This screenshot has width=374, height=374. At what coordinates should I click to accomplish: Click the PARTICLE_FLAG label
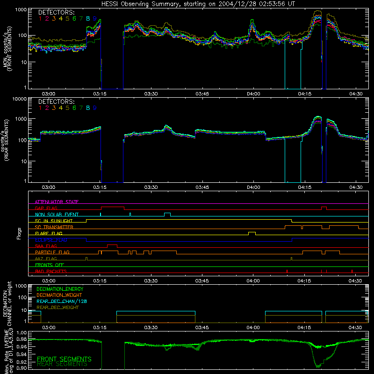52,252
